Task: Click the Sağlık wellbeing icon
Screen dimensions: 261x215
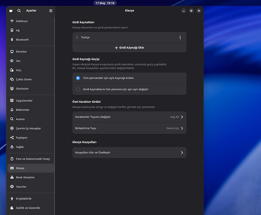Action: (x=12, y=147)
